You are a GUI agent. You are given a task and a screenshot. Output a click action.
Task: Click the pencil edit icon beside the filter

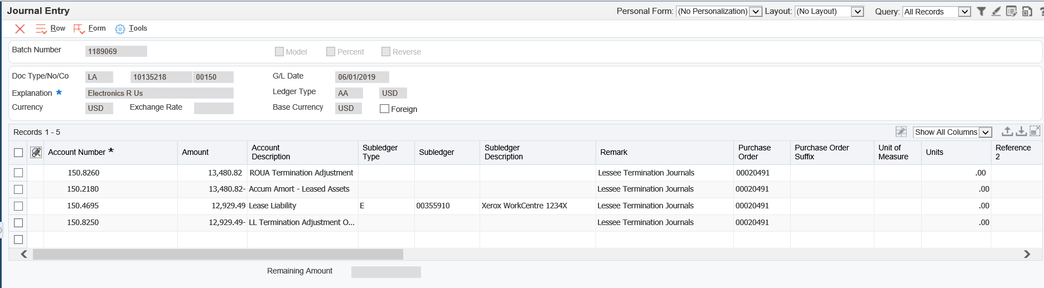(996, 11)
